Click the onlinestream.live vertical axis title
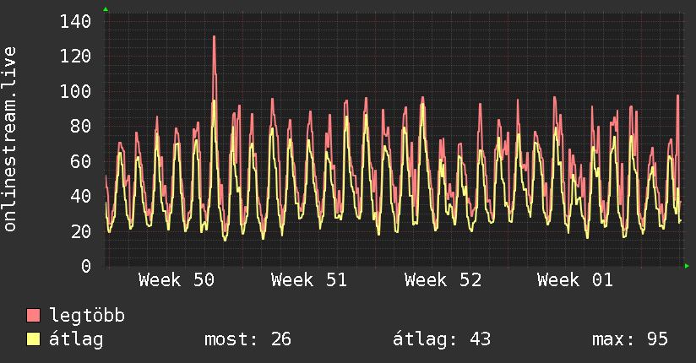This screenshot has height=363, width=696. pos(10,139)
